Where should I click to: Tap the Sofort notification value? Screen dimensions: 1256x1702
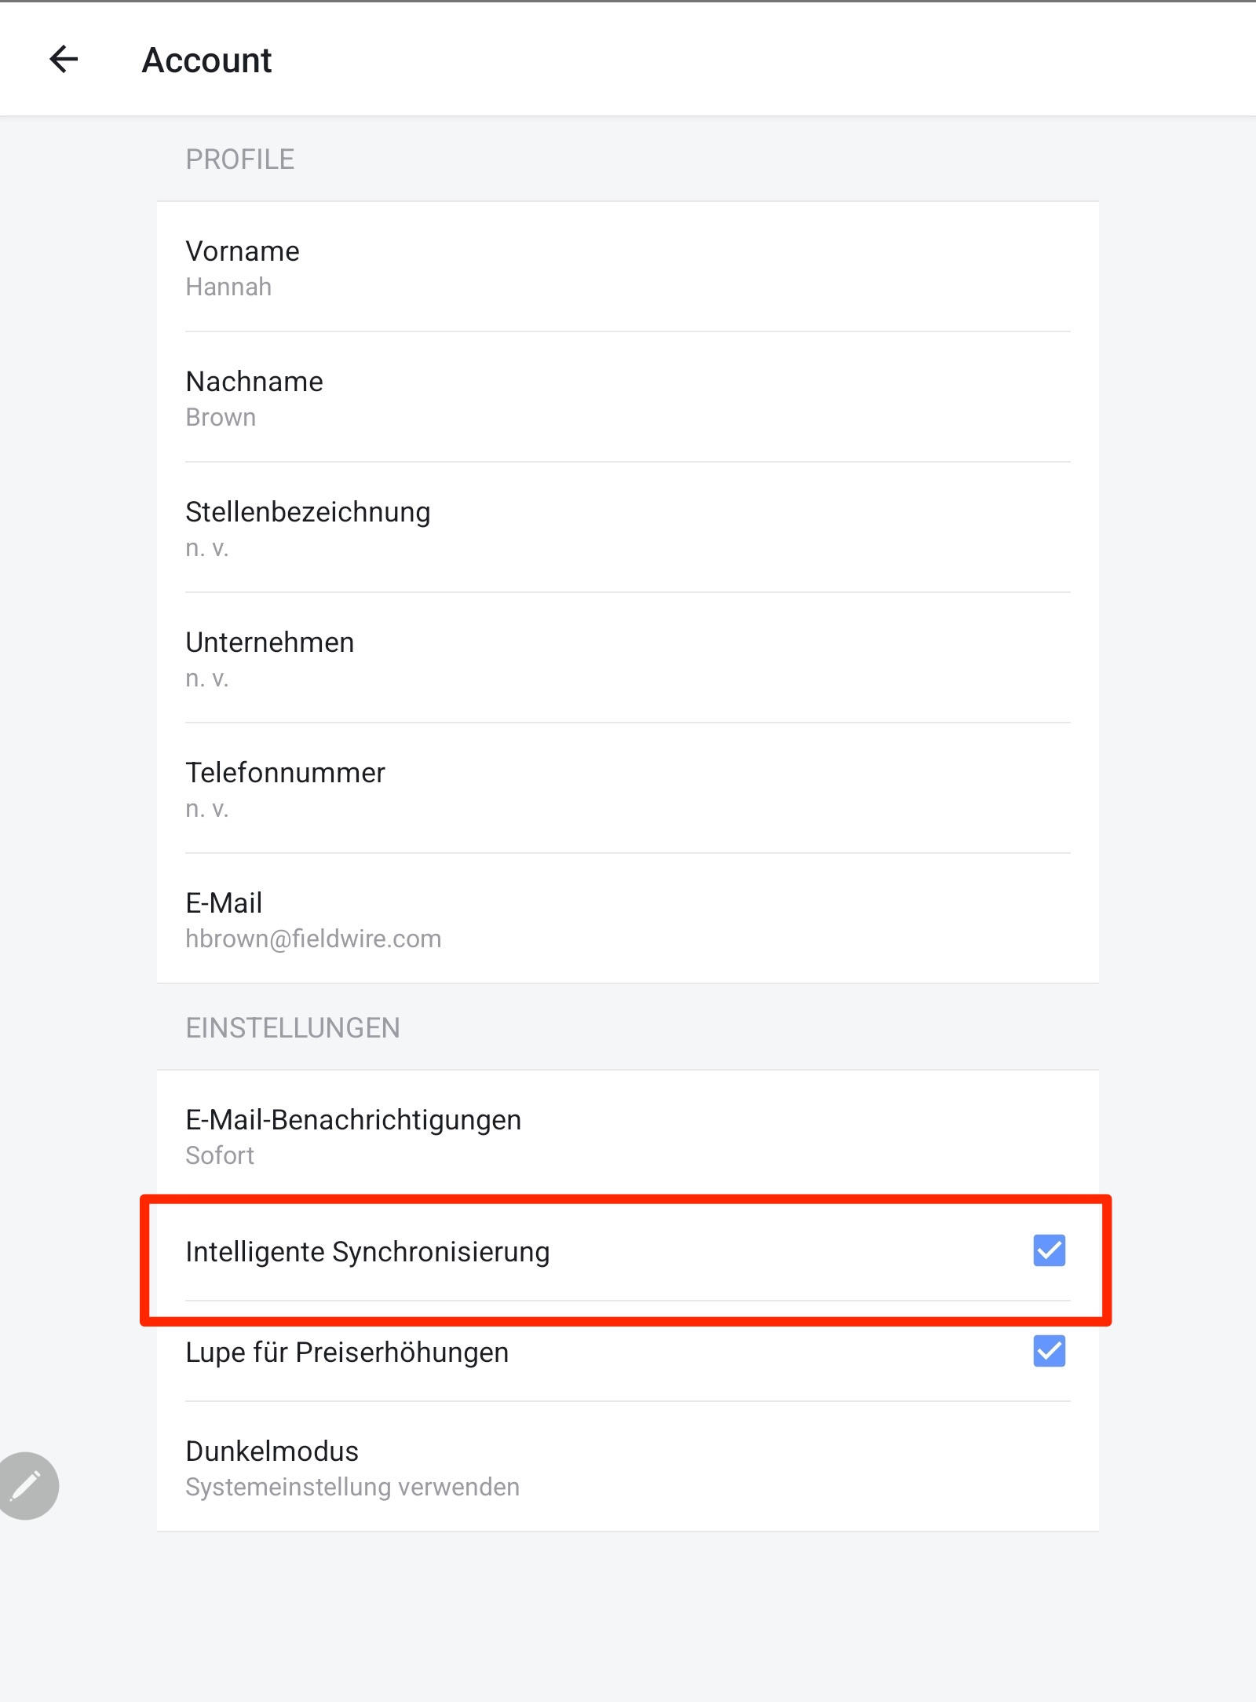pos(220,1155)
